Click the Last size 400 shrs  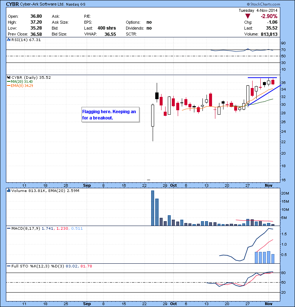107,28
